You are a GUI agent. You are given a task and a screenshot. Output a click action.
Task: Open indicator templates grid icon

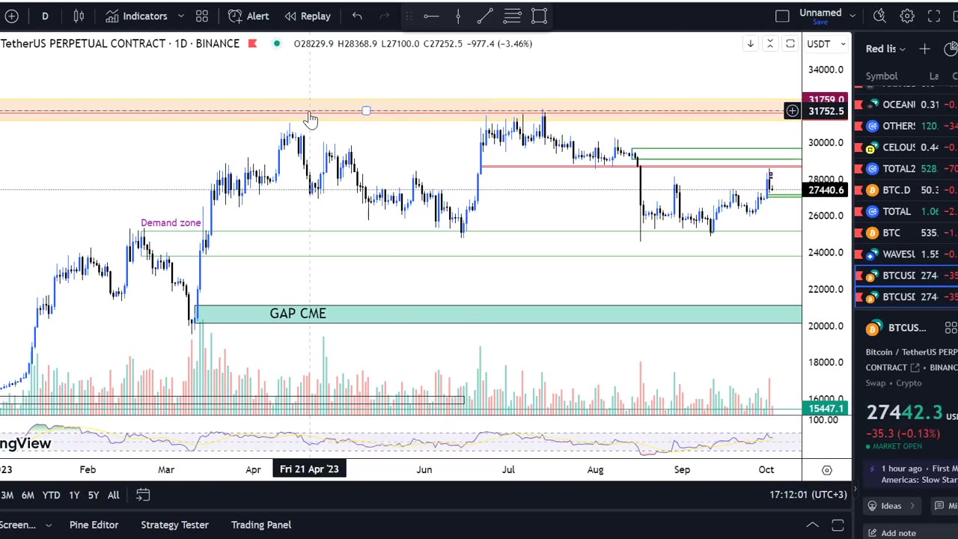coord(202,16)
